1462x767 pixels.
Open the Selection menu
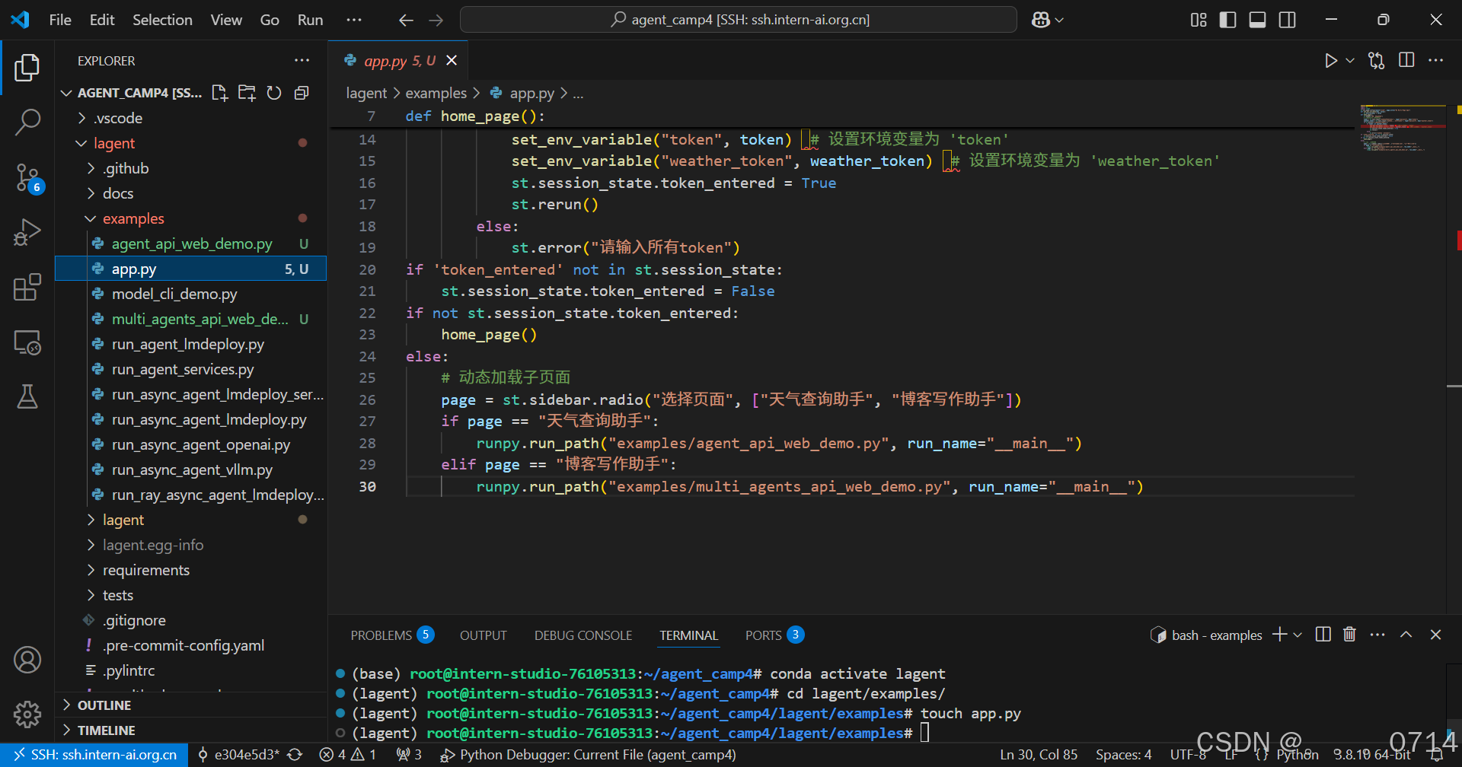[162, 20]
